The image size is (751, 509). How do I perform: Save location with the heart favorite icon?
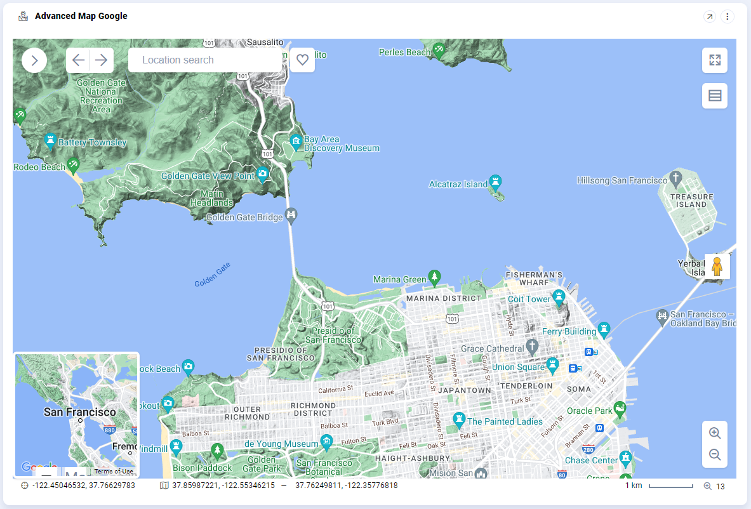pyautogui.click(x=303, y=60)
